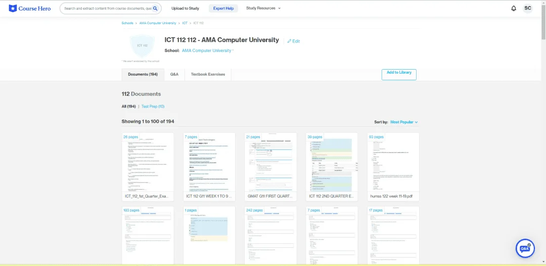The image size is (546, 266).
Task: Click Showing 1 to 100 of 194 text
Action: click(x=148, y=121)
